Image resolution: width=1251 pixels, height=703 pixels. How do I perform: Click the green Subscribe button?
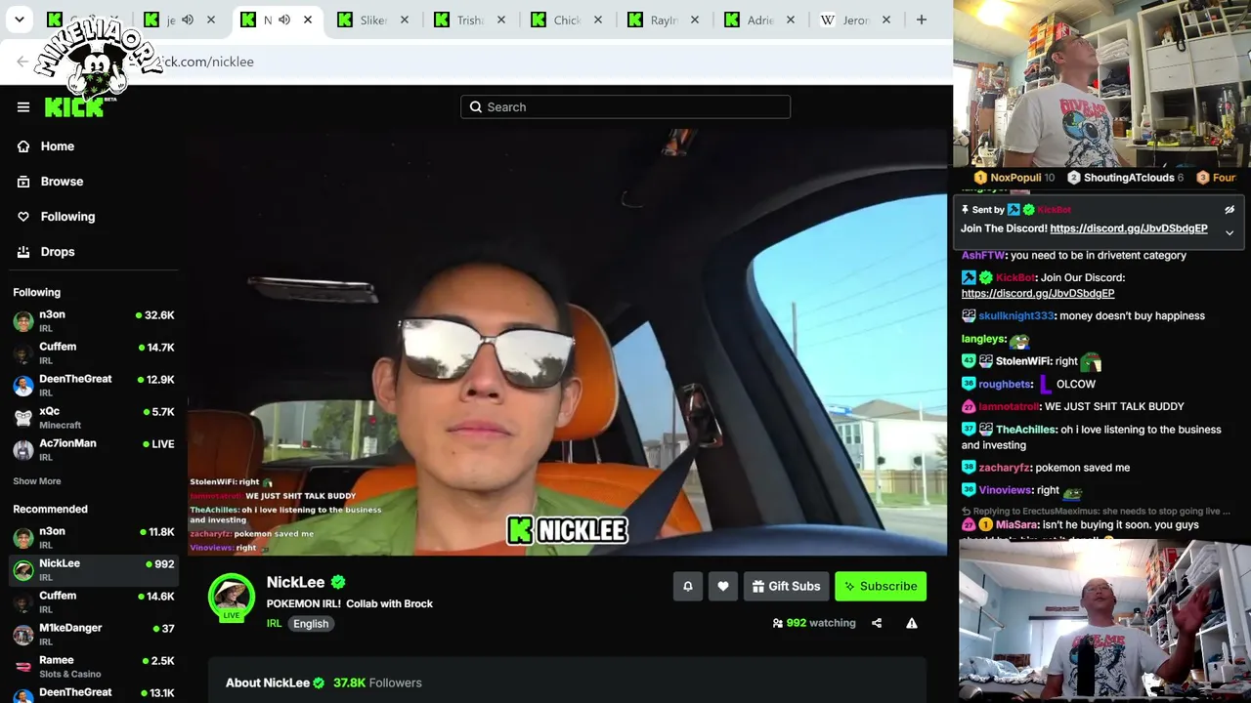(x=881, y=586)
